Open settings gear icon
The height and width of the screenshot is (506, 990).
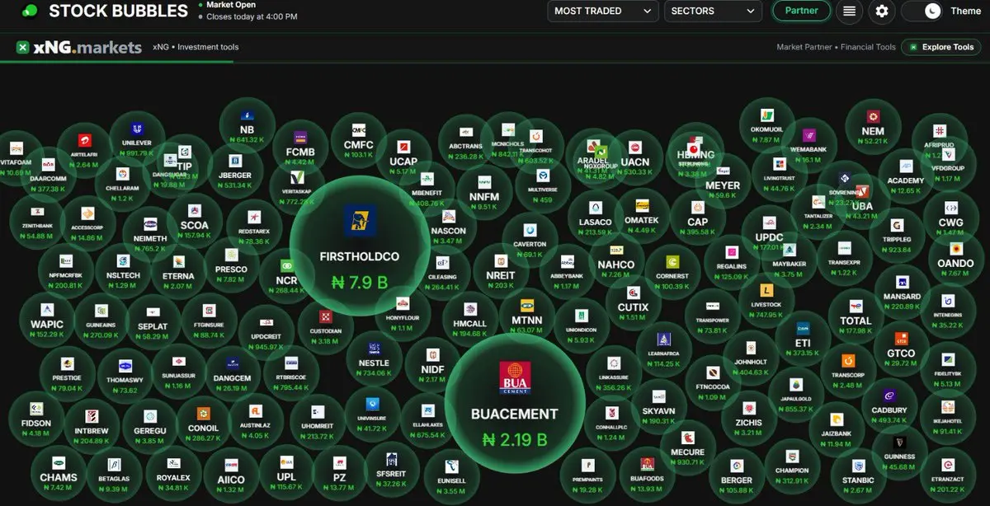(882, 12)
